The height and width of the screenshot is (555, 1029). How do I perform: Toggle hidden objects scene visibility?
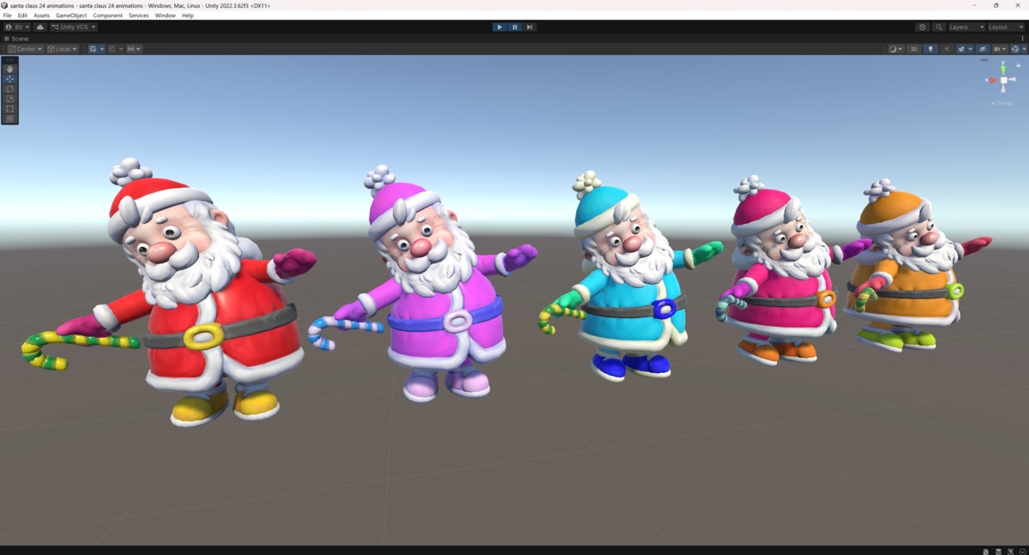tap(983, 49)
